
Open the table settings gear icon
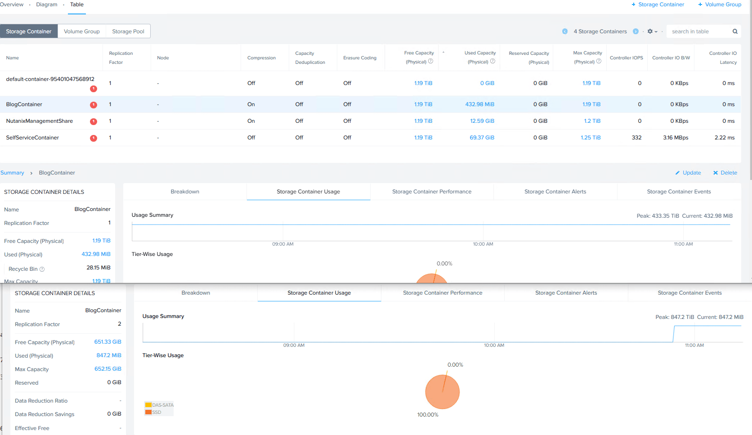pyautogui.click(x=650, y=31)
